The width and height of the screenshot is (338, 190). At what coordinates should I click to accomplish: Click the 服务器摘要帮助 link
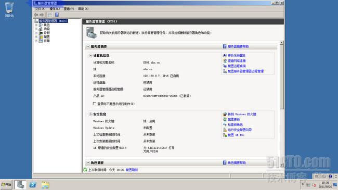click(238, 46)
